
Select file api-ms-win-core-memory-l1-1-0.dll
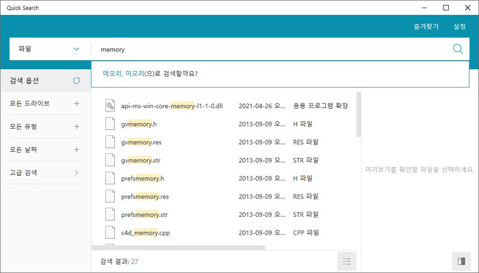click(x=172, y=106)
